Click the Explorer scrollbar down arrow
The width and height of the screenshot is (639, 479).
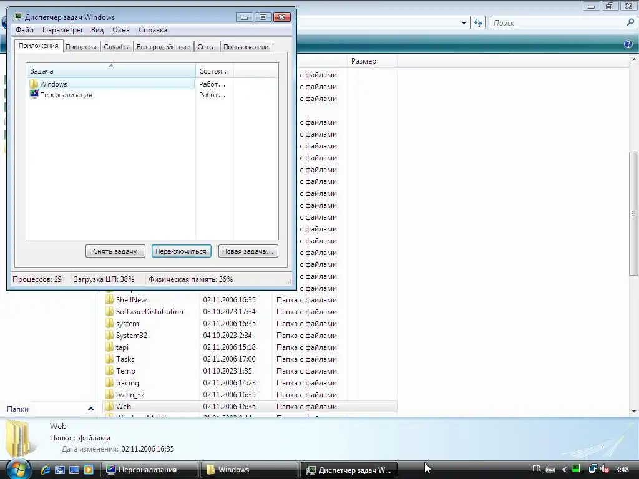click(x=634, y=411)
